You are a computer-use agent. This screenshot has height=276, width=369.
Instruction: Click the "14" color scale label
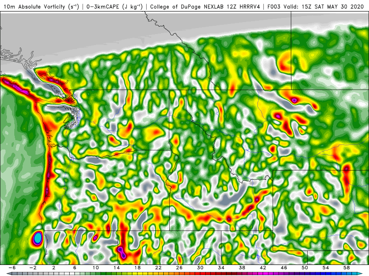pos(117,268)
